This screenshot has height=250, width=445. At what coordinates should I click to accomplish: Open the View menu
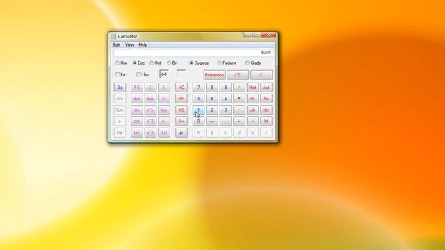pyautogui.click(x=129, y=44)
